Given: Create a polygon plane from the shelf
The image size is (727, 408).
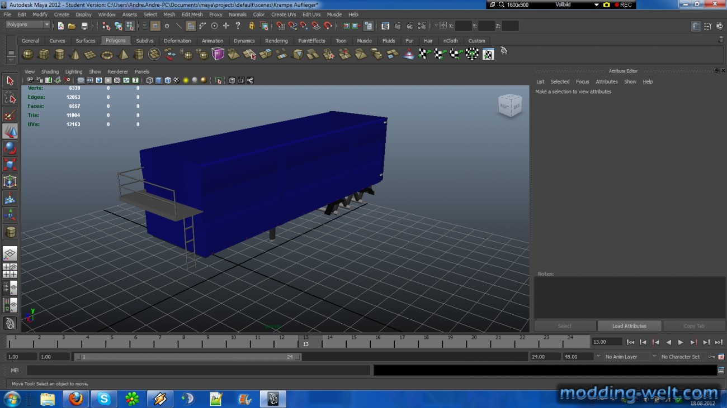Looking at the screenshot, I should click(x=90, y=54).
